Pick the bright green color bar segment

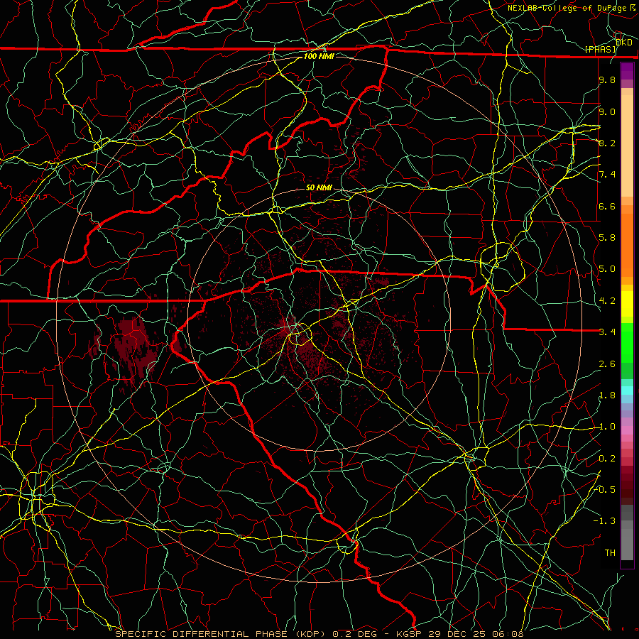point(627,342)
